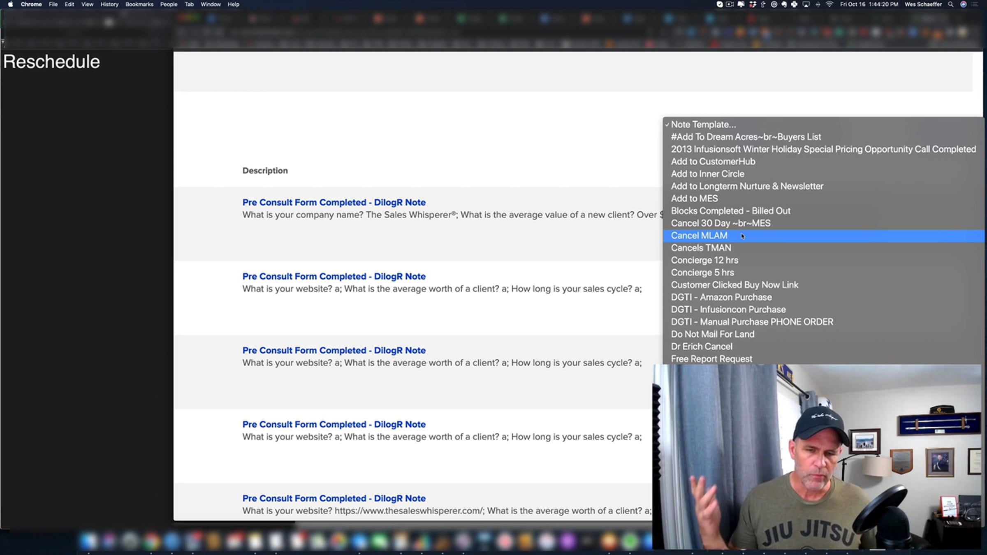Click the Dropbox icon in menu bar
987x555 pixels.
tap(753, 4)
